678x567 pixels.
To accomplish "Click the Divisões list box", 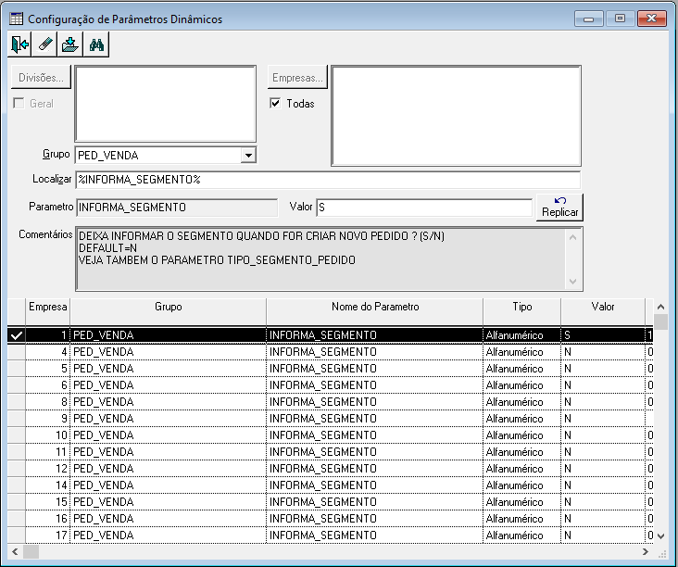I will 166,104.
